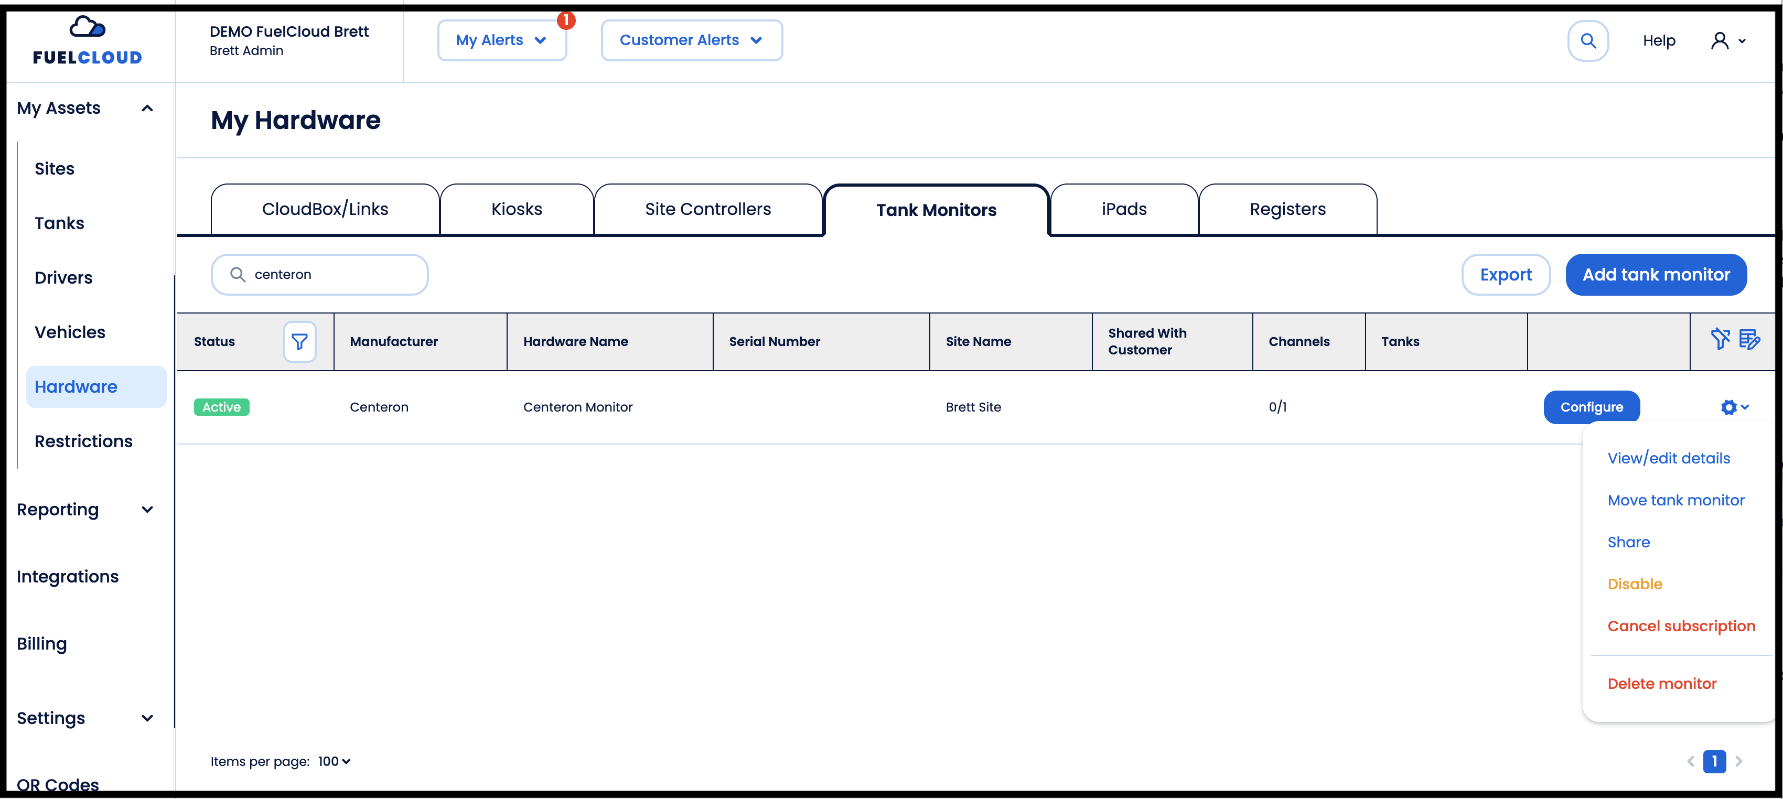The image size is (1783, 799).
Task: Switch to the Site Controllers tab
Action: (708, 209)
